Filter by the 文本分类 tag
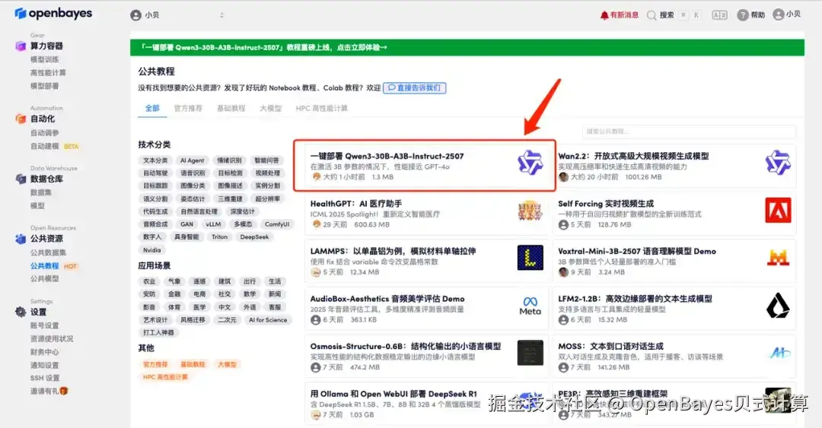822x428 pixels. pyautogui.click(x=155, y=160)
